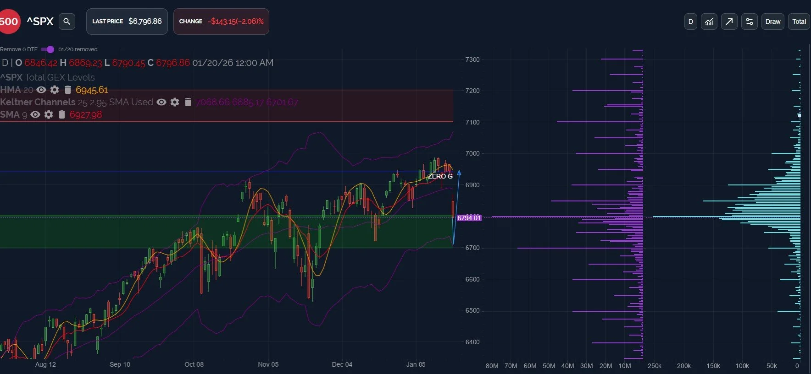Image resolution: width=811 pixels, height=374 pixels.
Task: Open HMA 20 indicator gear settings
Action: 55,90
